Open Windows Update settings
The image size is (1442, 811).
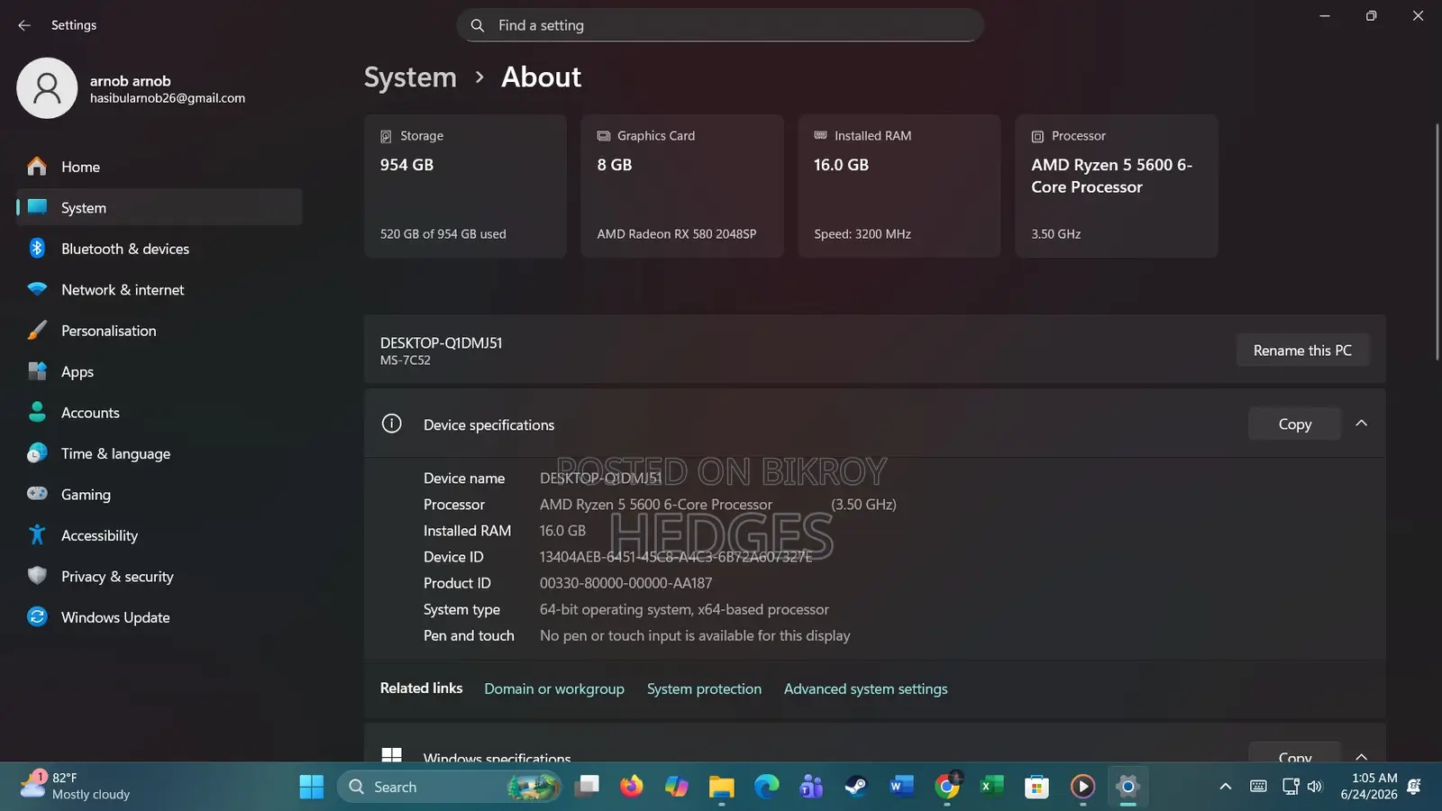point(159,617)
